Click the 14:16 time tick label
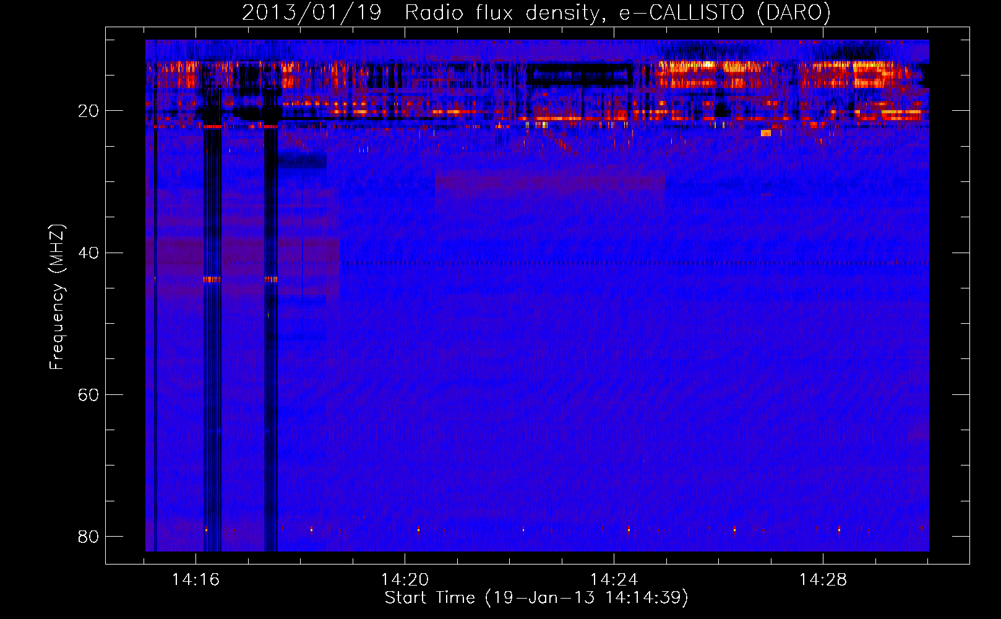Image resolution: width=1001 pixels, height=619 pixels. [196, 580]
